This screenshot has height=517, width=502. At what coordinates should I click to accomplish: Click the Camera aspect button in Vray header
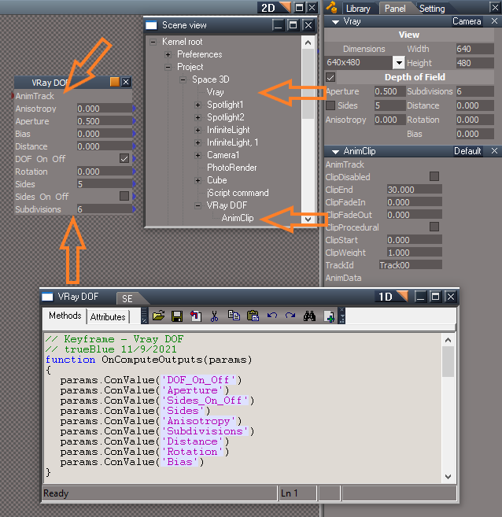tap(467, 21)
